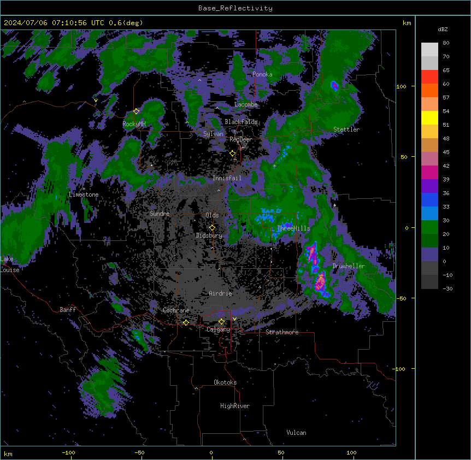This screenshot has width=471, height=460.
Task: Click the Banff town label
Action: click(68, 310)
